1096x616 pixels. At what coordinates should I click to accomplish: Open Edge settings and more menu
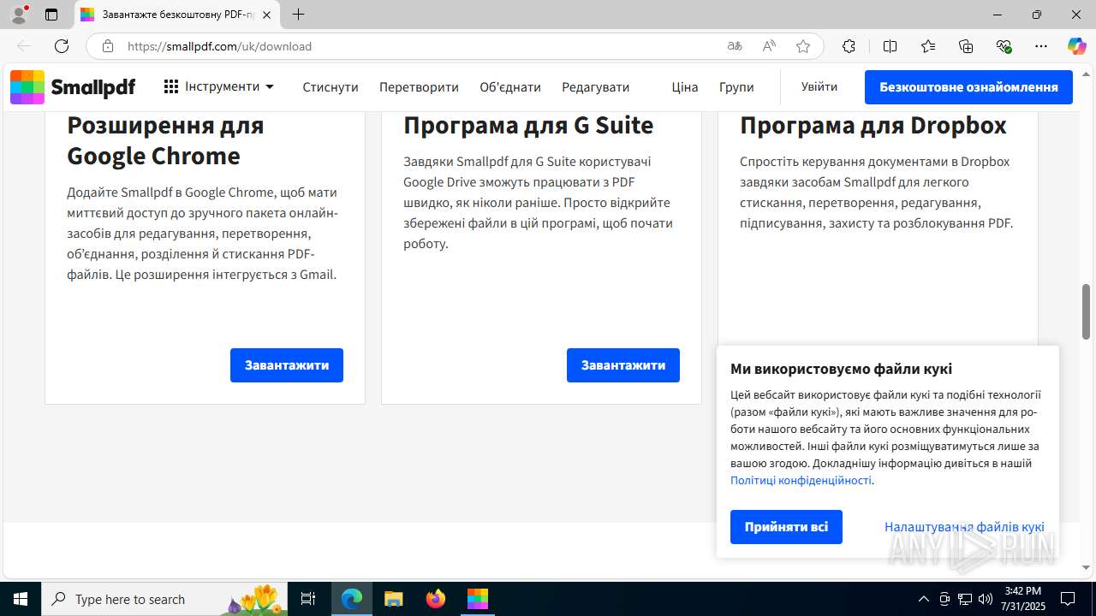tap(1041, 46)
